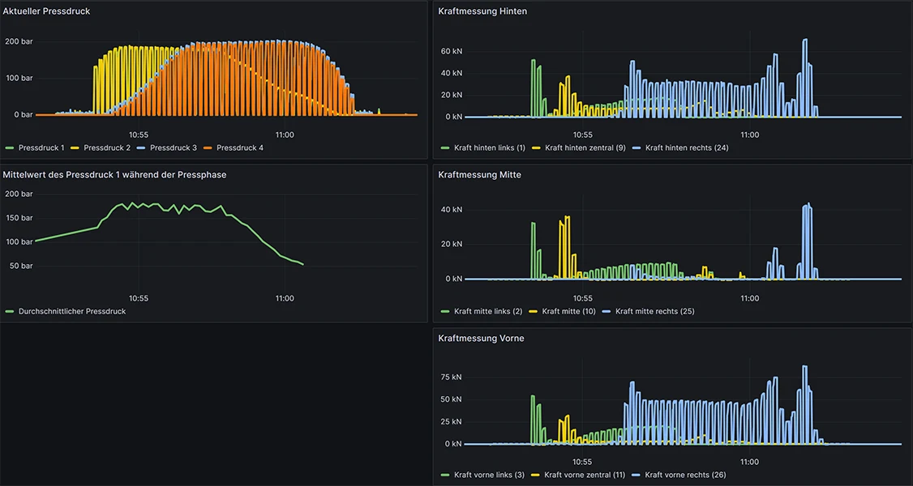
Task: Click the orange Pressdruck 4 color swatch
Action: coord(208,148)
